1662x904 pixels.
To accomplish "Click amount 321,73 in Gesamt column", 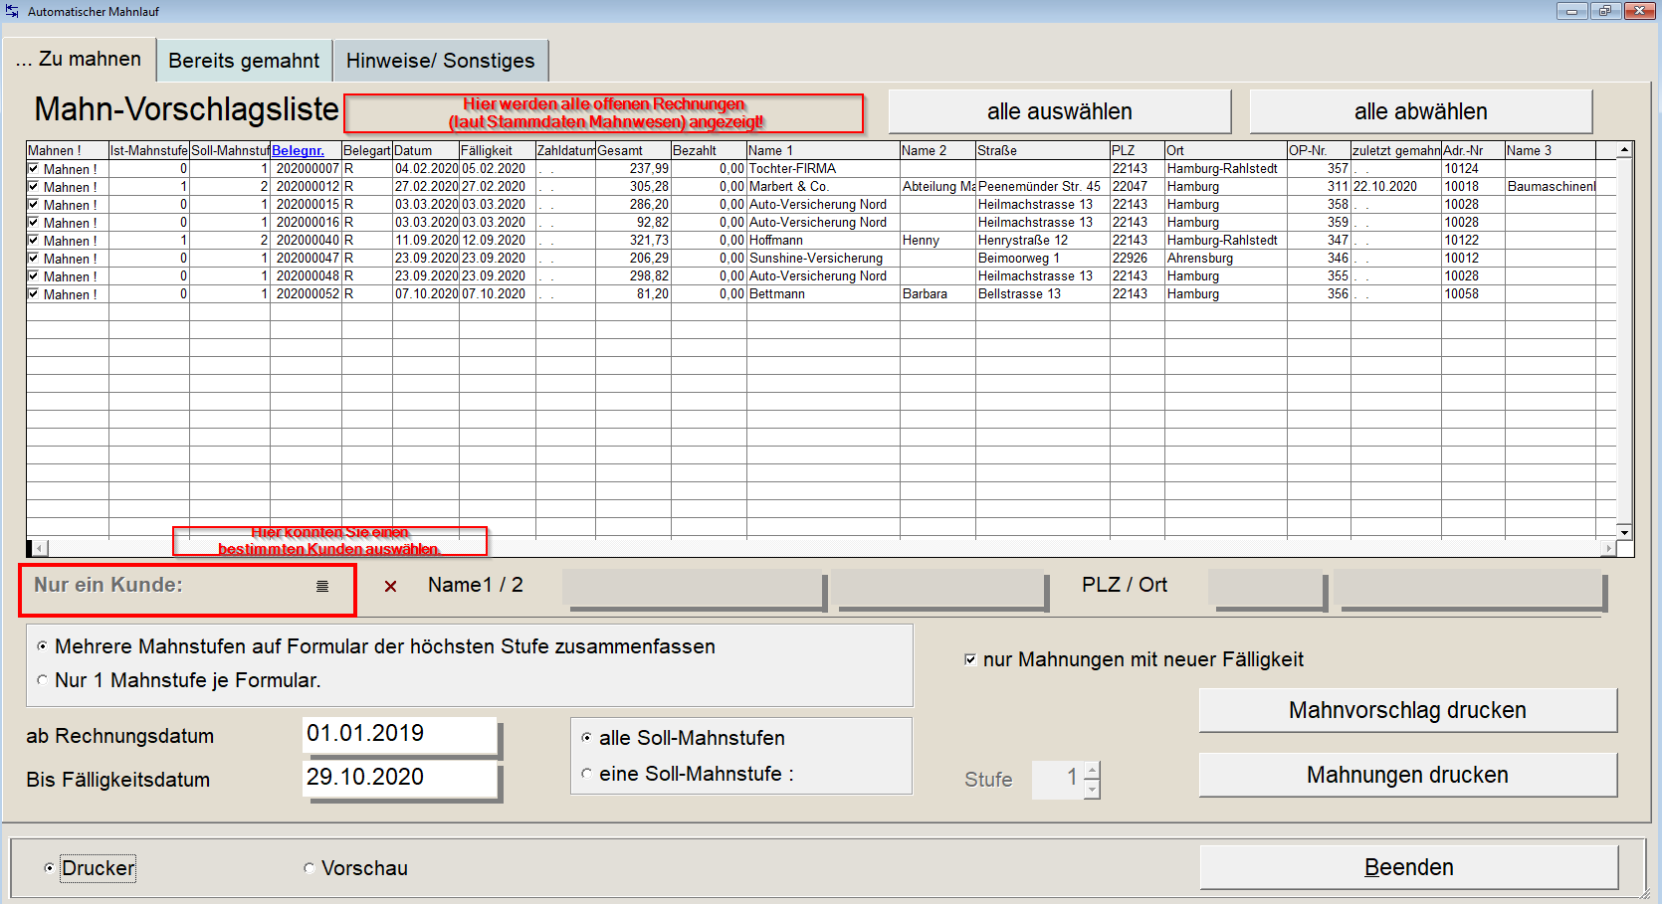I will pyautogui.click(x=633, y=241).
